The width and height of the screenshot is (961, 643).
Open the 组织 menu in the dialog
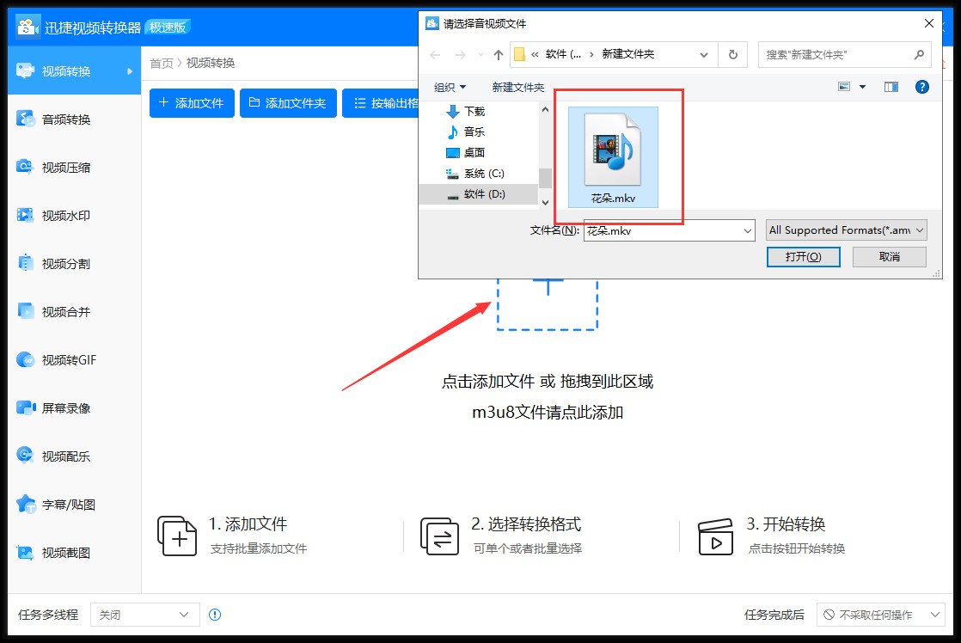[x=450, y=86]
